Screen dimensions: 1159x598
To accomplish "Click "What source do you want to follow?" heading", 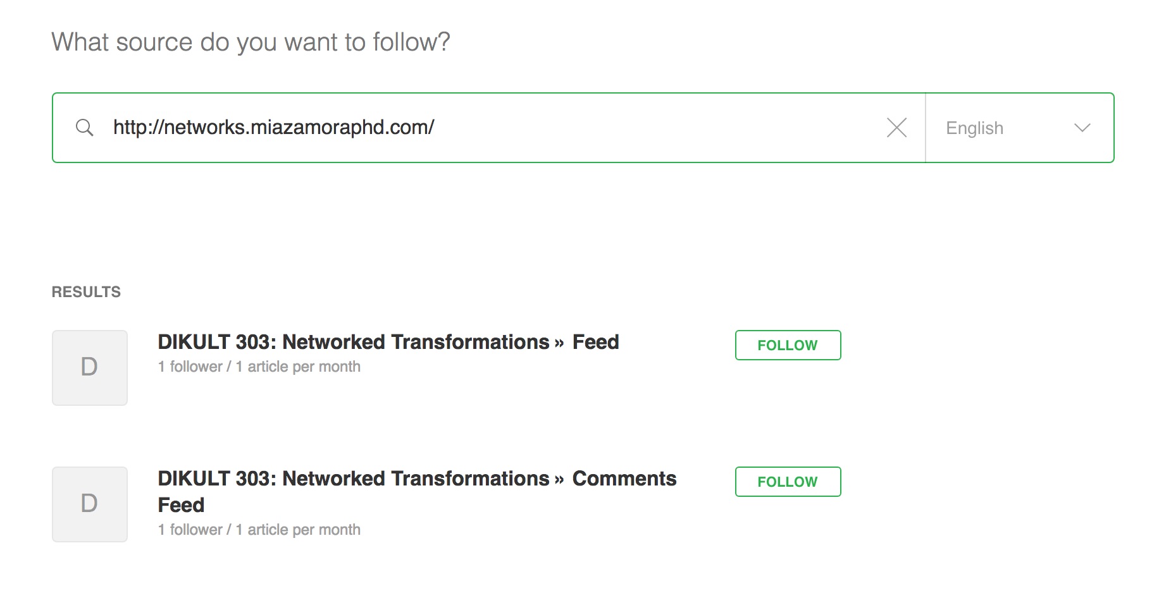I will [x=251, y=42].
